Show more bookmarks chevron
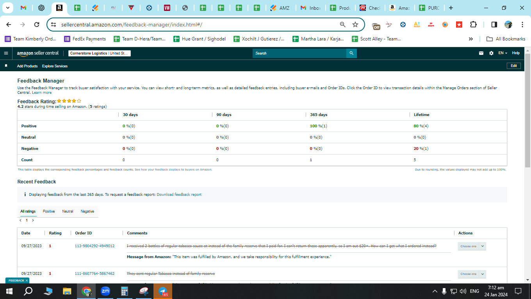 pyautogui.click(x=471, y=39)
